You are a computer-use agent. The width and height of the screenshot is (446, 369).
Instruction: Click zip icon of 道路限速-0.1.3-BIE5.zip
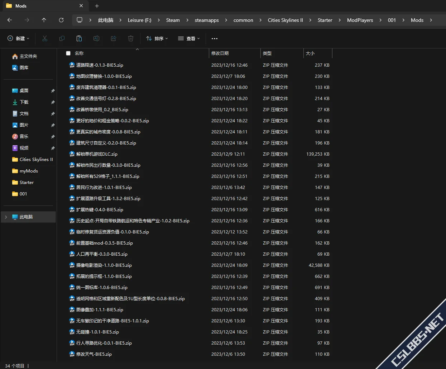(72, 65)
